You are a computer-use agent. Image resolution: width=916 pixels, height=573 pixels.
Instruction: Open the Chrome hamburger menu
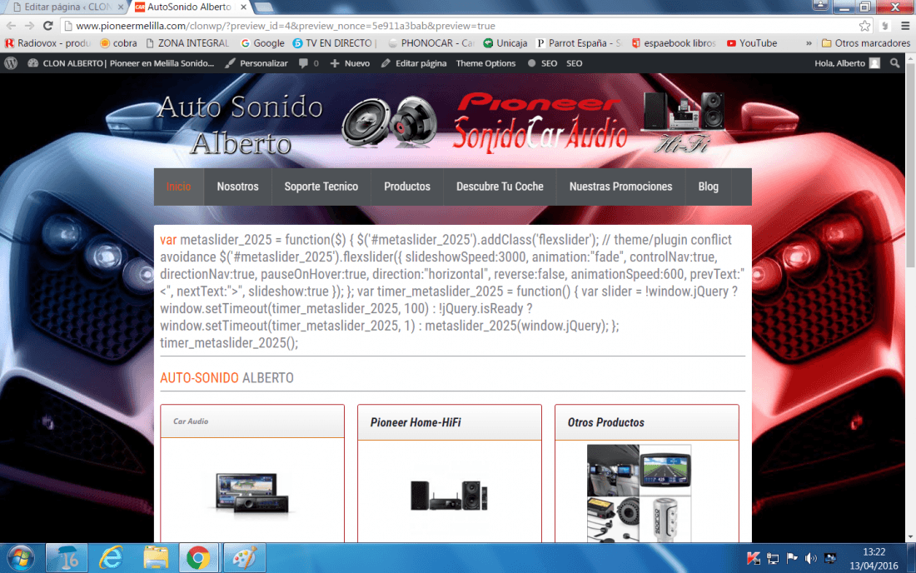(905, 26)
